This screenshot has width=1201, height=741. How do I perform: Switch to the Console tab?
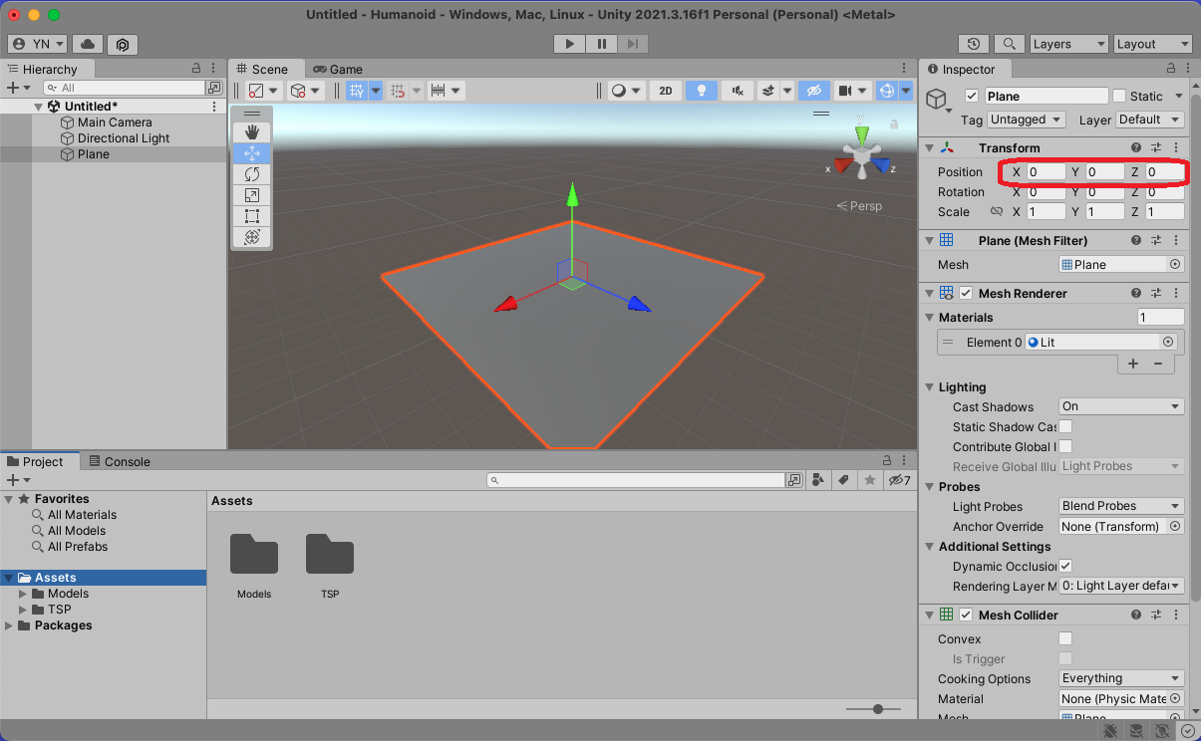119,462
